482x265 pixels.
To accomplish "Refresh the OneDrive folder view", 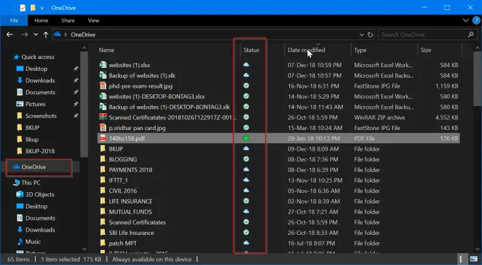I will coord(370,35).
